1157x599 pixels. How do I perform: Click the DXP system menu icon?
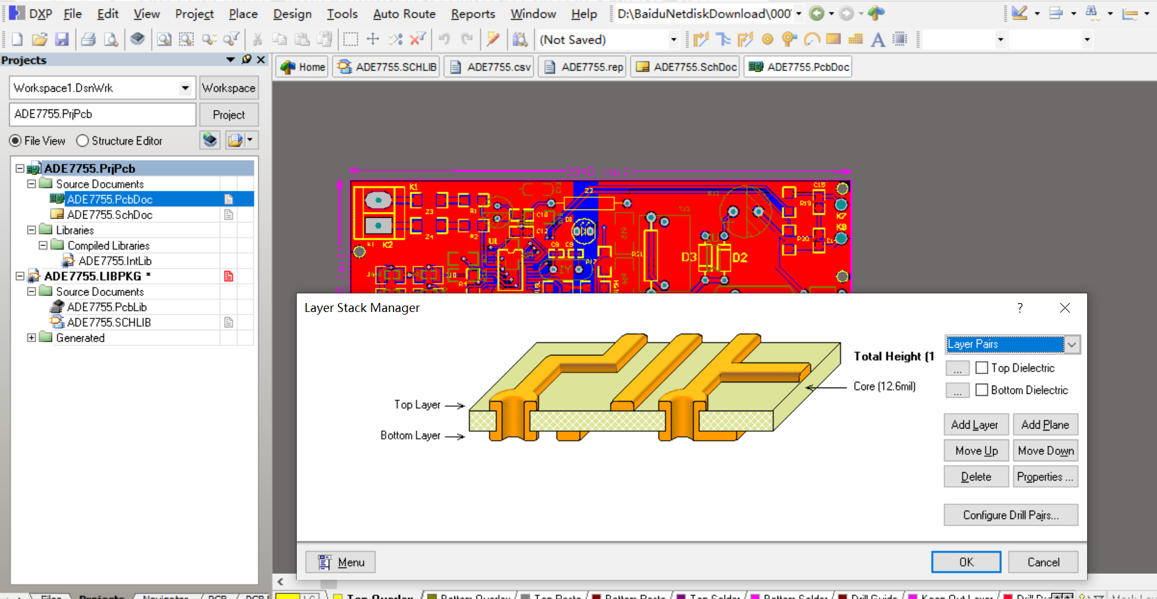click(x=17, y=13)
